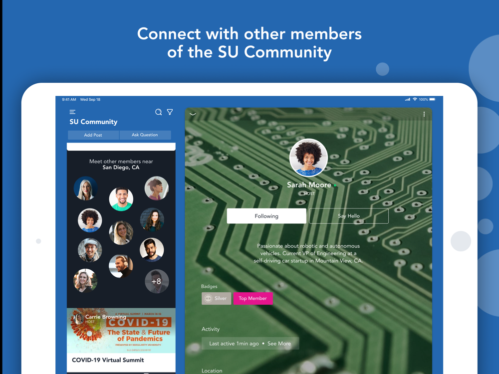
Task: Select the Add Post tab
Action: click(x=93, y=135)
